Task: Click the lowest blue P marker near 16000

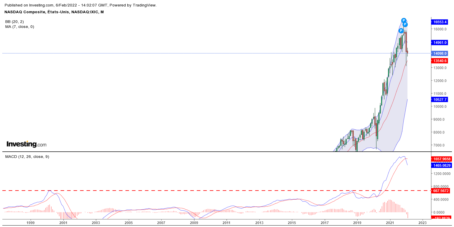Action: pos(401,31)
